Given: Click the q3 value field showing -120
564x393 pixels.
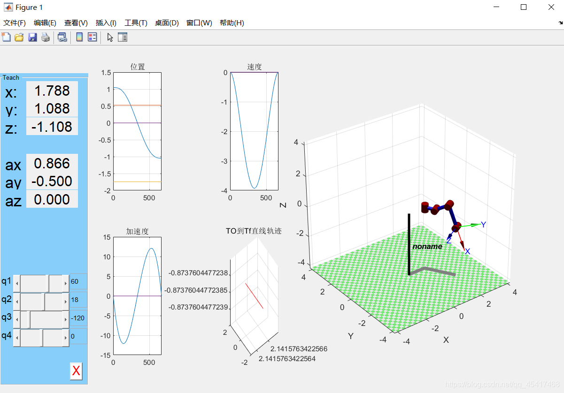Looking at the screenshot, I should (78, 318).
